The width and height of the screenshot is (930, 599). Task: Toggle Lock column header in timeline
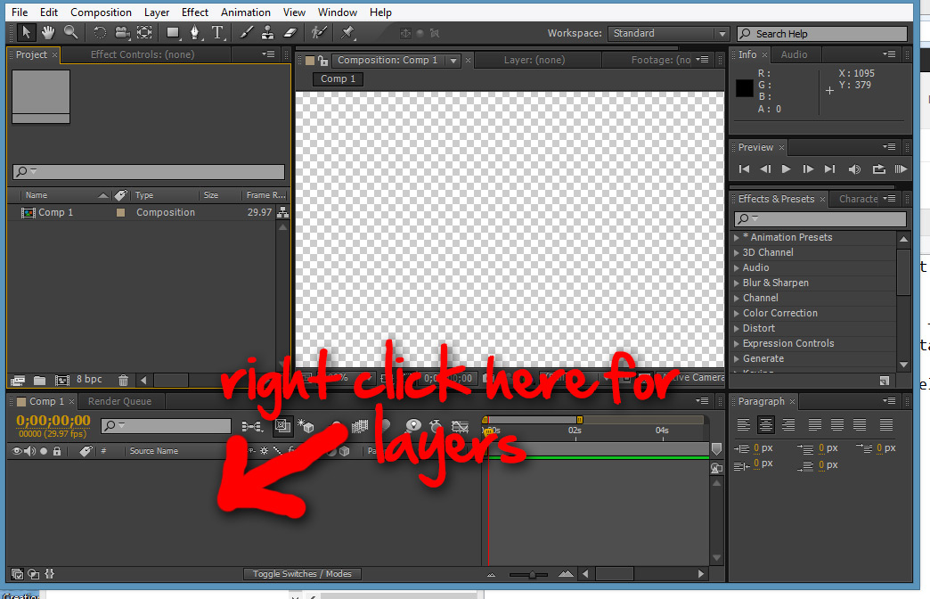pos(57,451)
